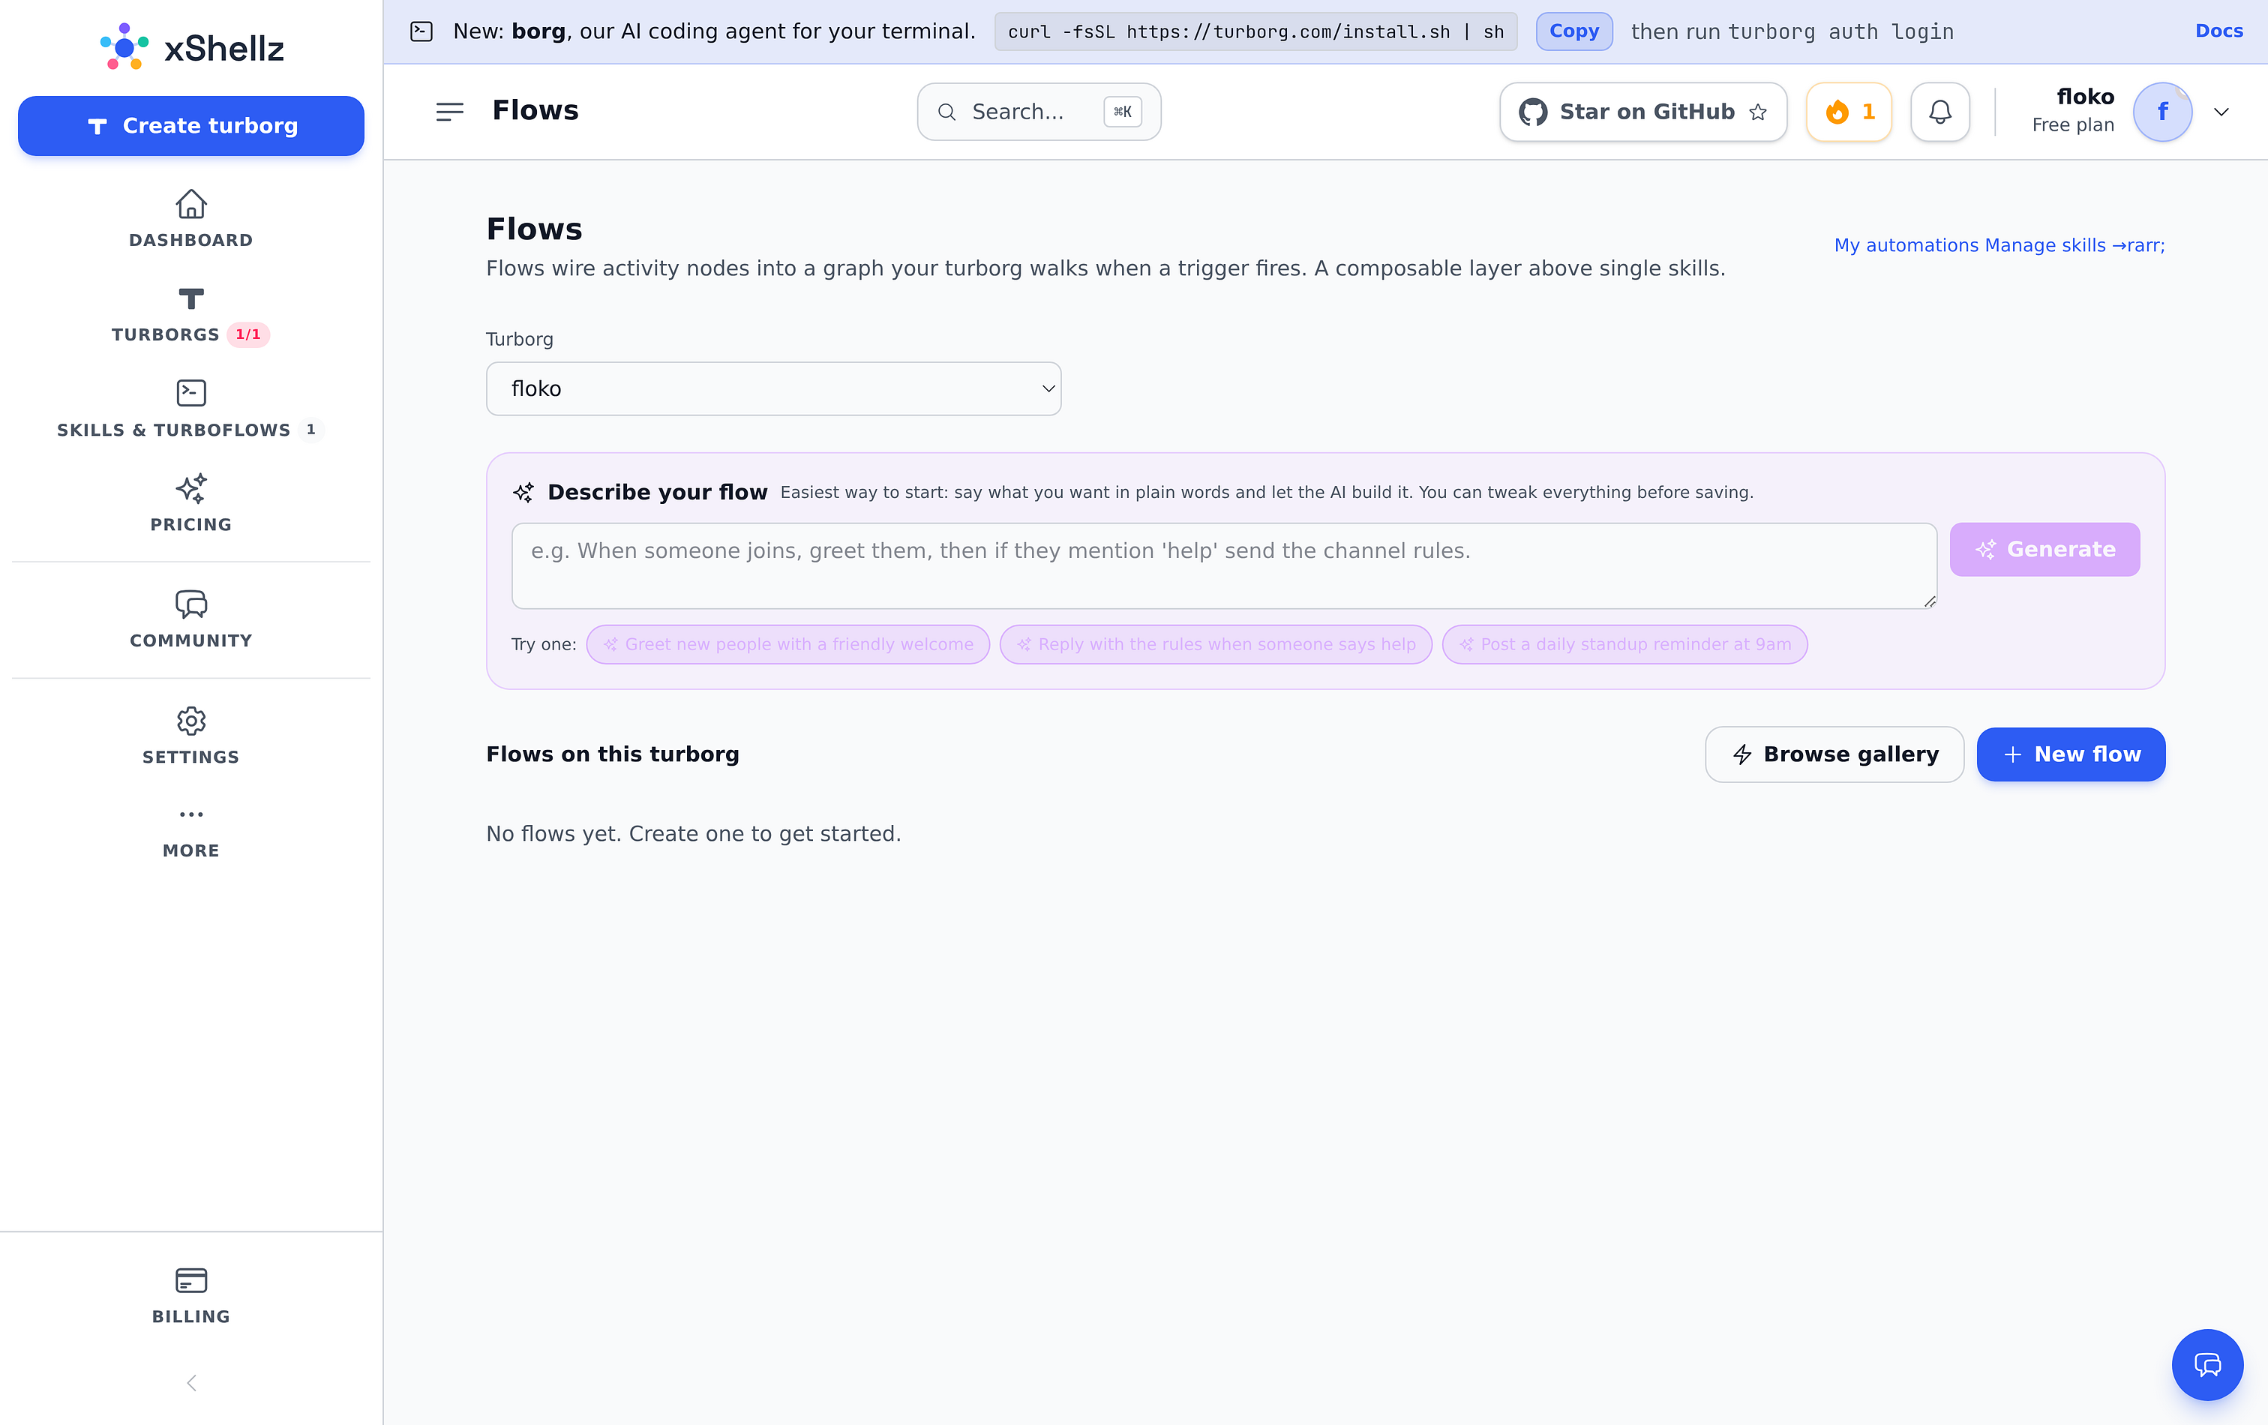Image resolution: width=2268 pixels, height=1425 pixels.
Task: Click the ⌘K shortcut badge
Action: point(1123,112)
